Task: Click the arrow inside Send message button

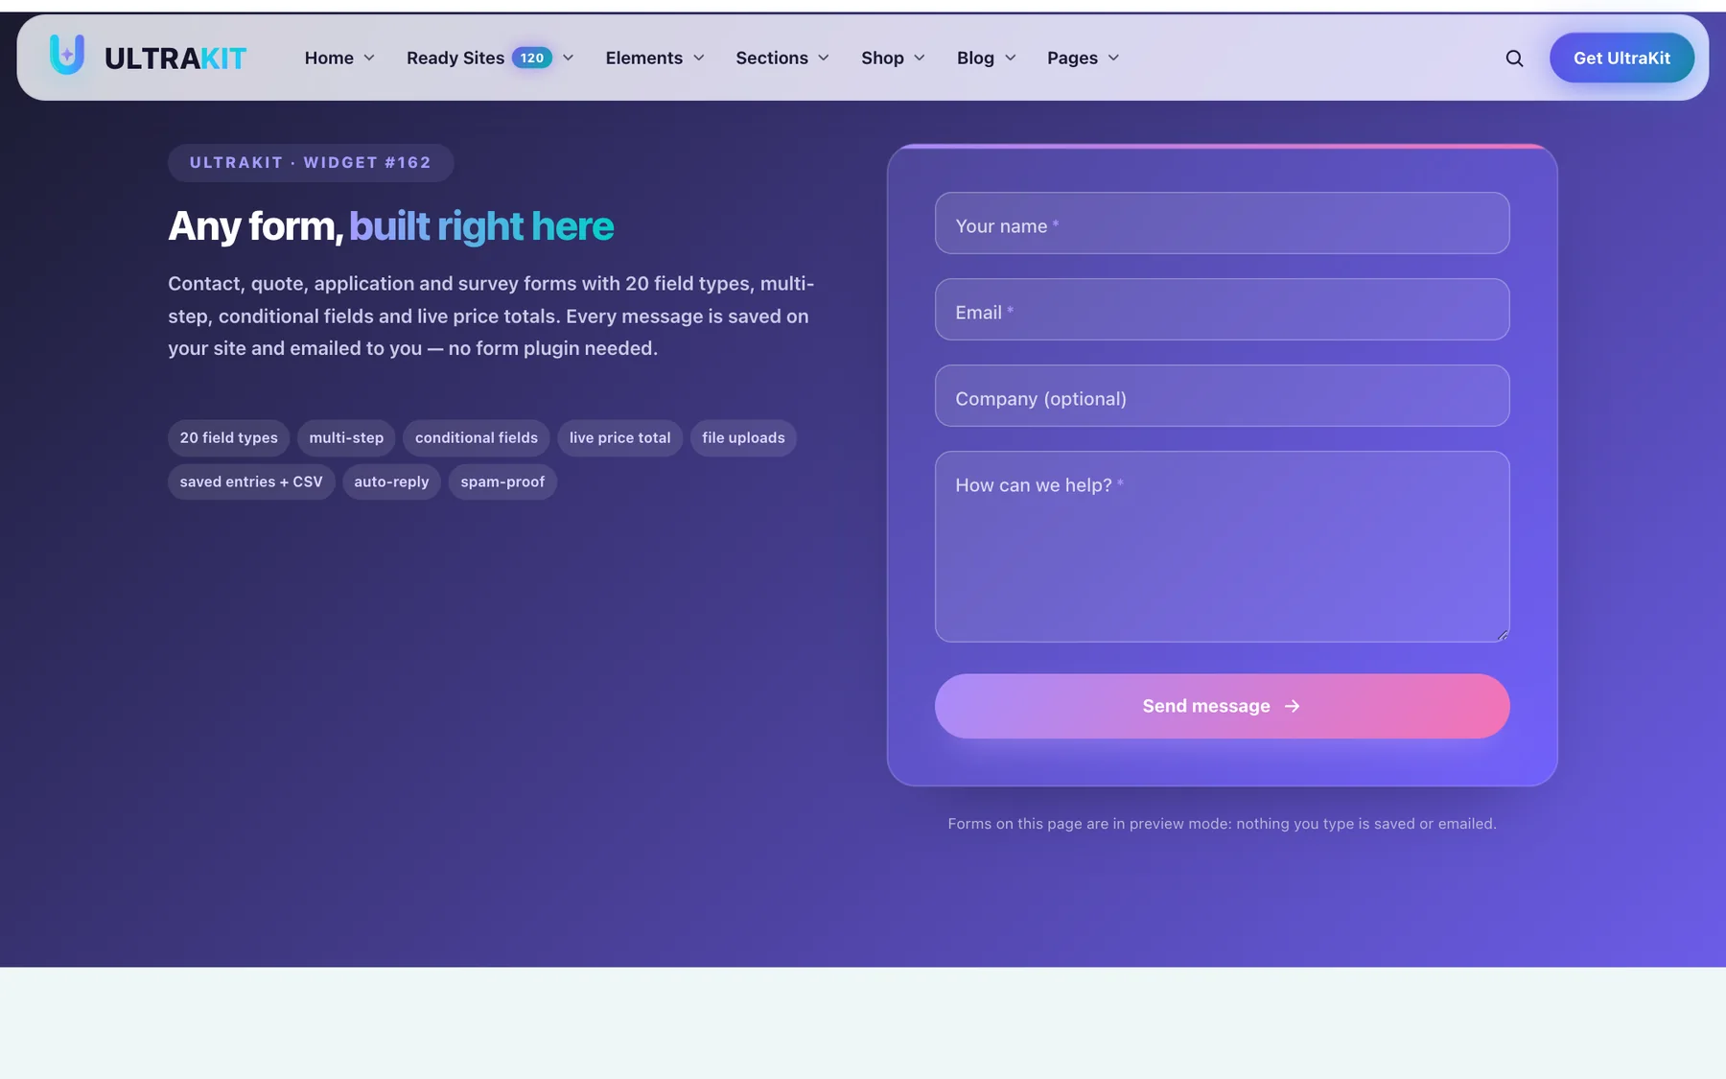Action: pos(1293,706)
